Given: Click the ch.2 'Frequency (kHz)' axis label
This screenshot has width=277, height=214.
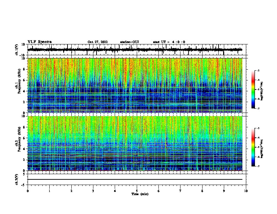Looking at the screenshot, I should click(x=19, y=139).
